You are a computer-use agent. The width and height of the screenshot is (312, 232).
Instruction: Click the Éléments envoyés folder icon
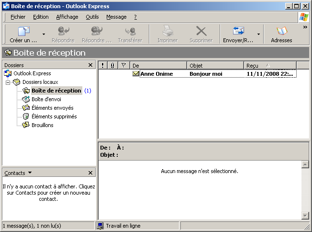pyautogui.click(x=26, y=108)
